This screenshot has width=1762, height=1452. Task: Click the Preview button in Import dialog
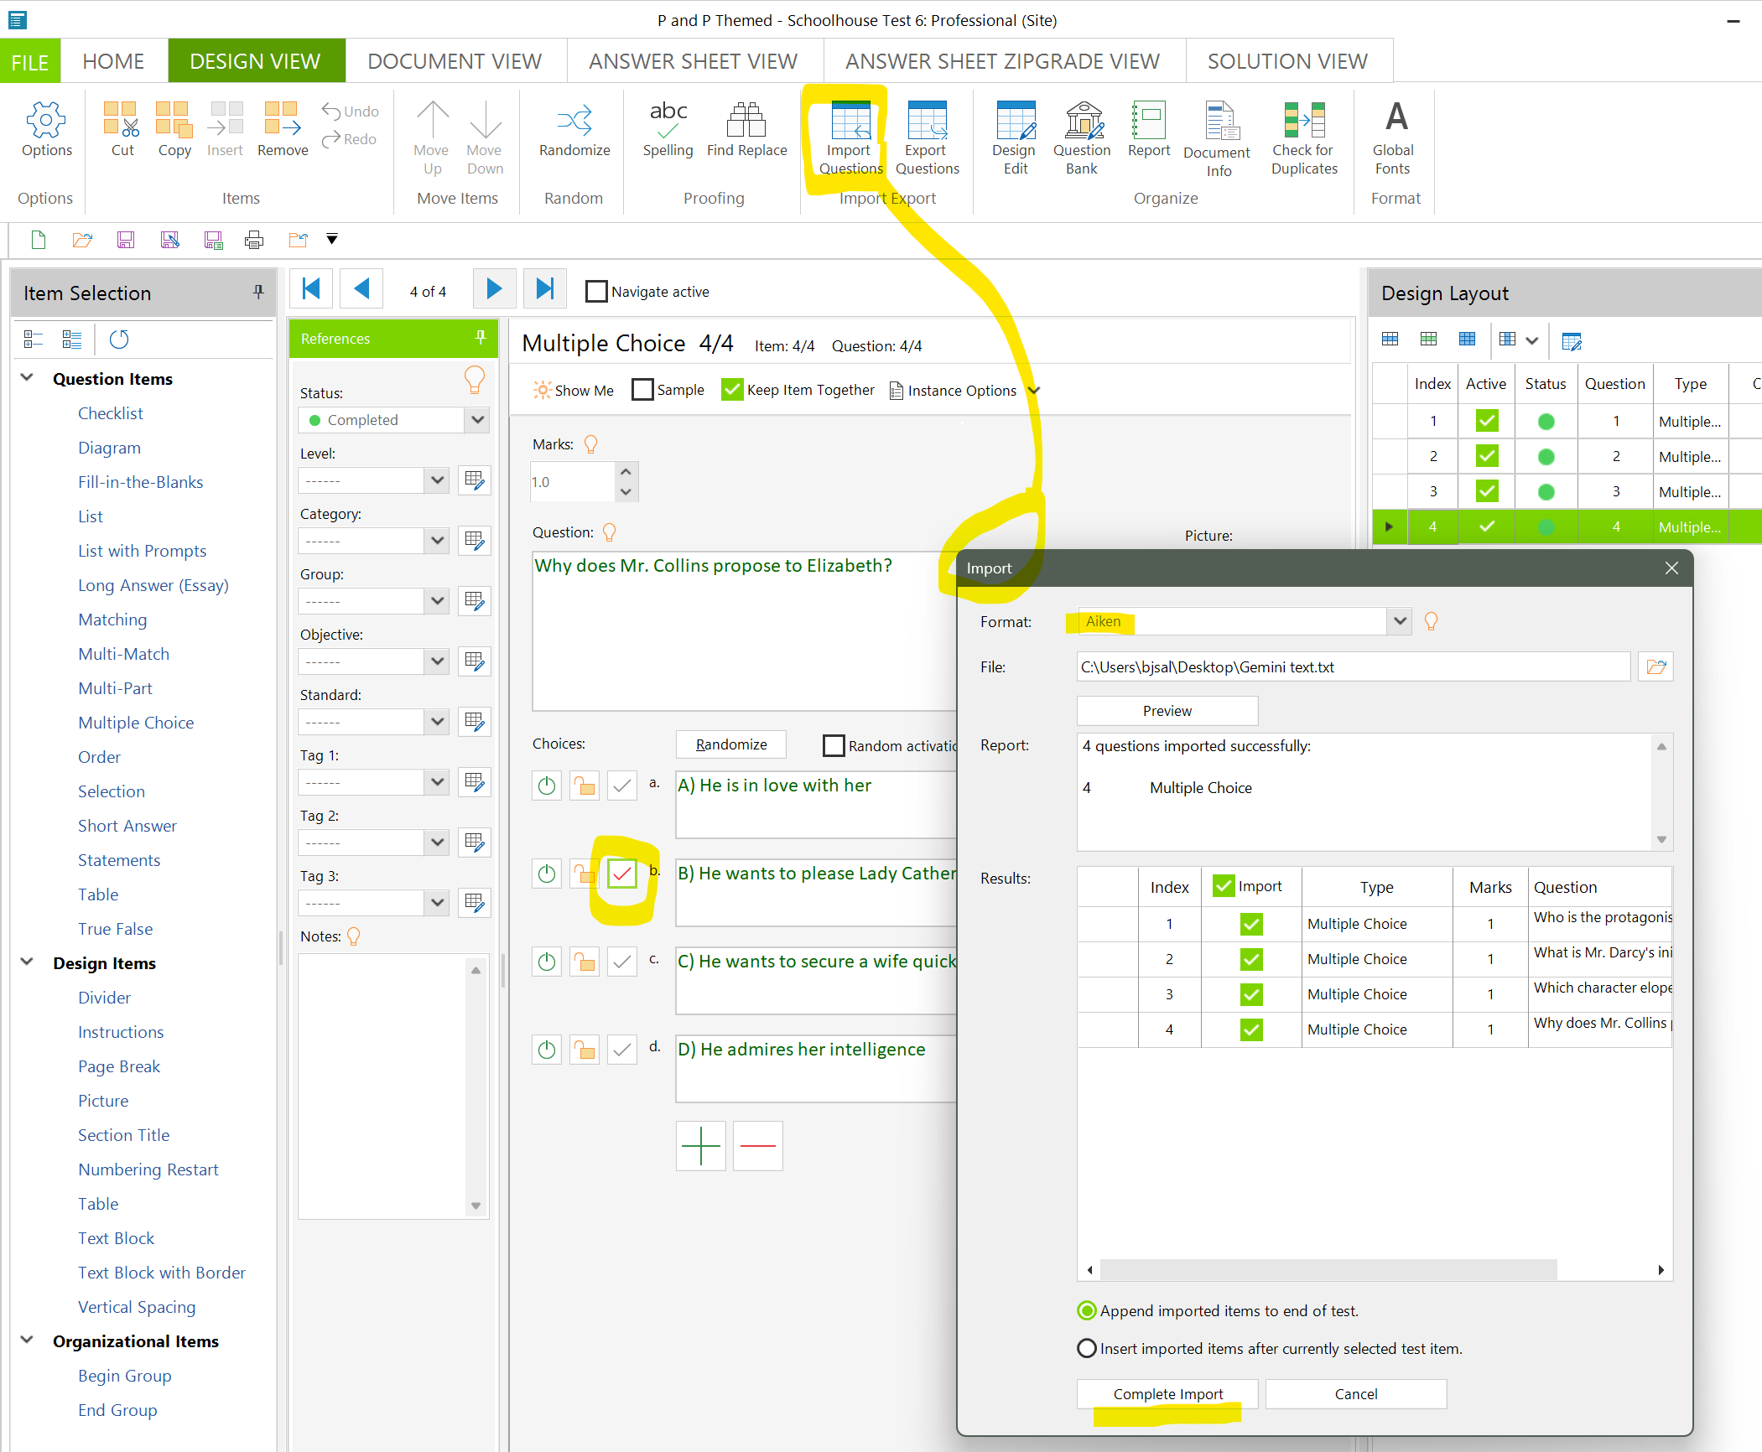[x=1167, y=711]
